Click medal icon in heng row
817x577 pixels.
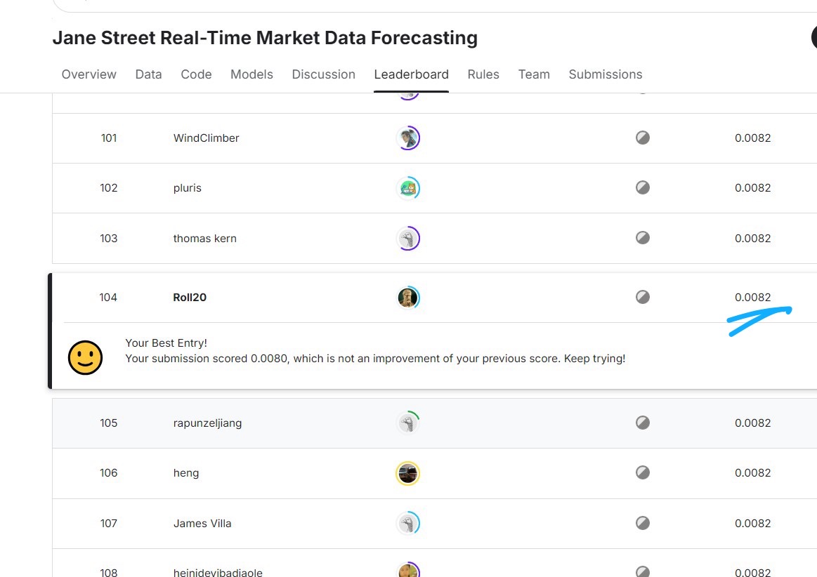click(x=643, y=473)
